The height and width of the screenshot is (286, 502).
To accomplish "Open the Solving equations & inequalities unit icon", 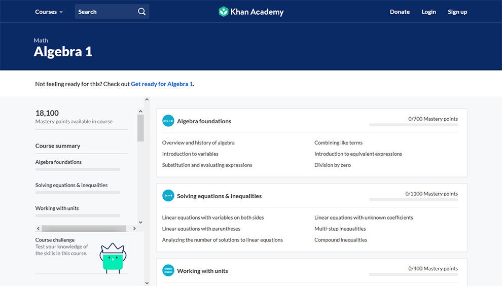I will pos(168,196).
